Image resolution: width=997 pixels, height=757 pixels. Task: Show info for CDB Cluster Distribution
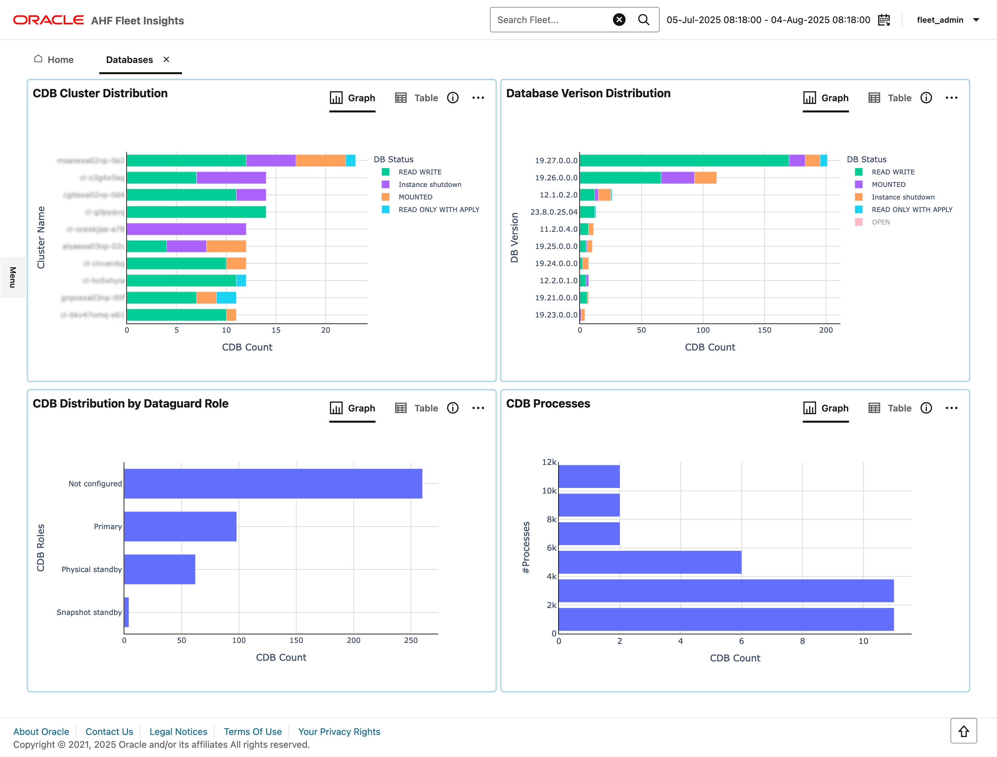[x=453, y=98]
